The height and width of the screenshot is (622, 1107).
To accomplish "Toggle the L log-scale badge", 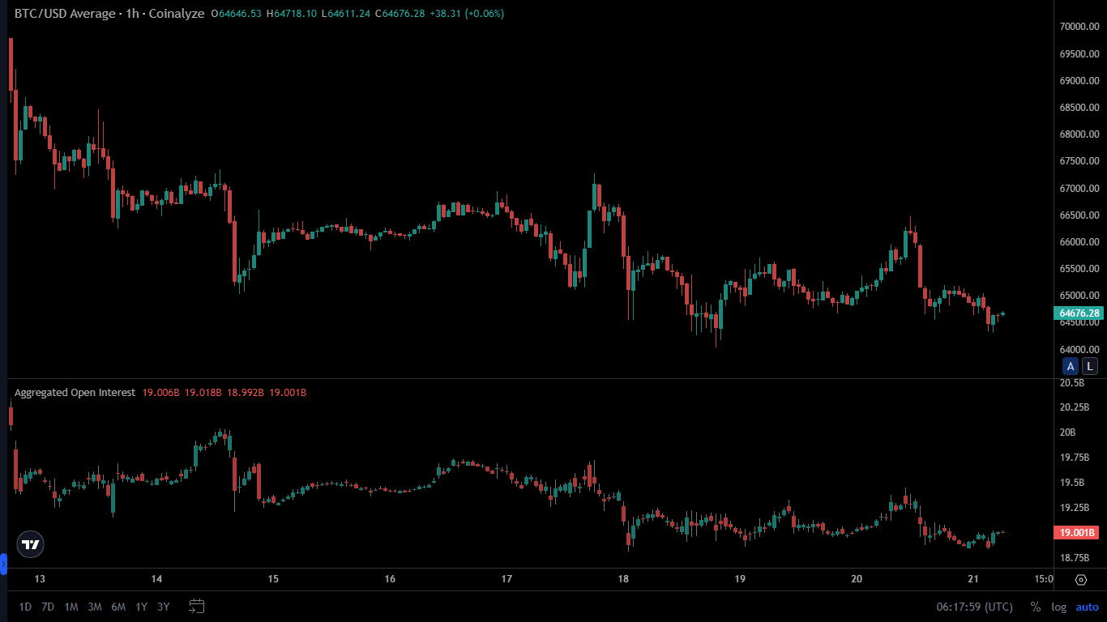I will (x=1090, y=366).
